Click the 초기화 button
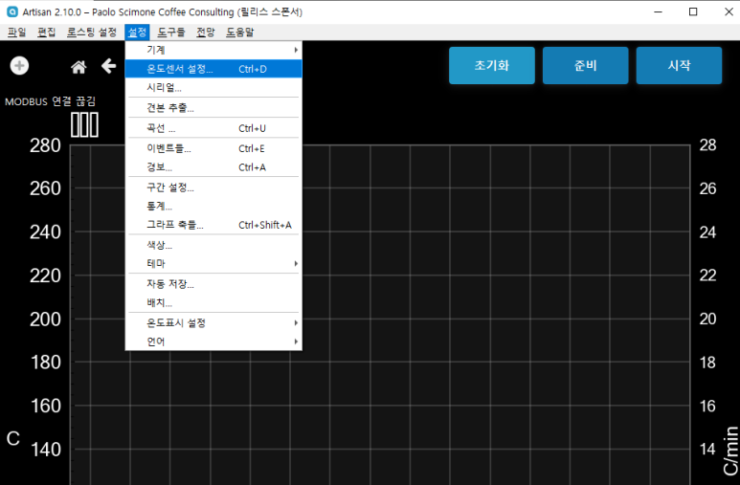The width and height of the screenshot is (740, 485). tap(492, 66)
